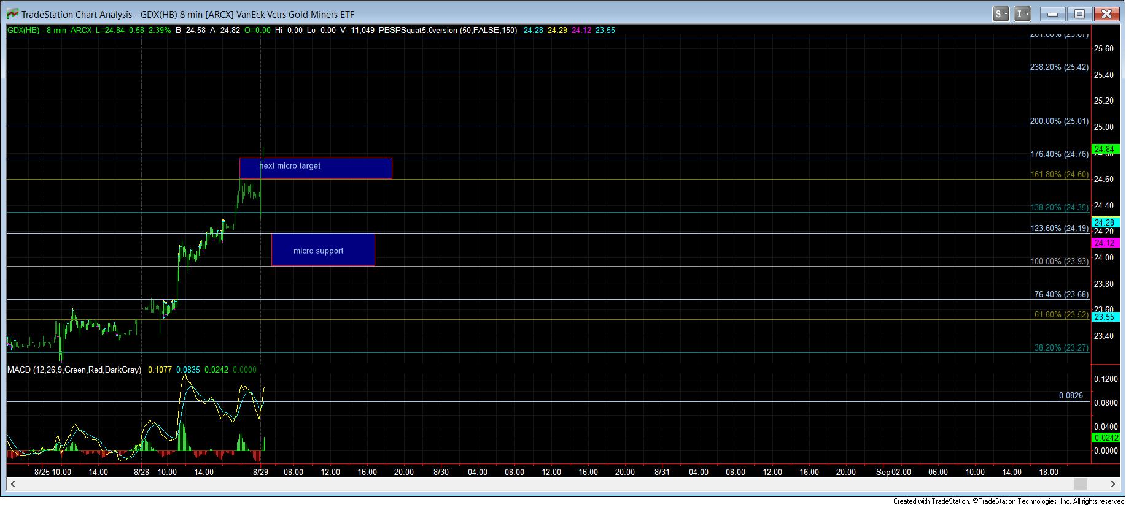1126x505 pixels.
Task: Click the 0.0826 MACD level label
Action: pos(1071,396)
